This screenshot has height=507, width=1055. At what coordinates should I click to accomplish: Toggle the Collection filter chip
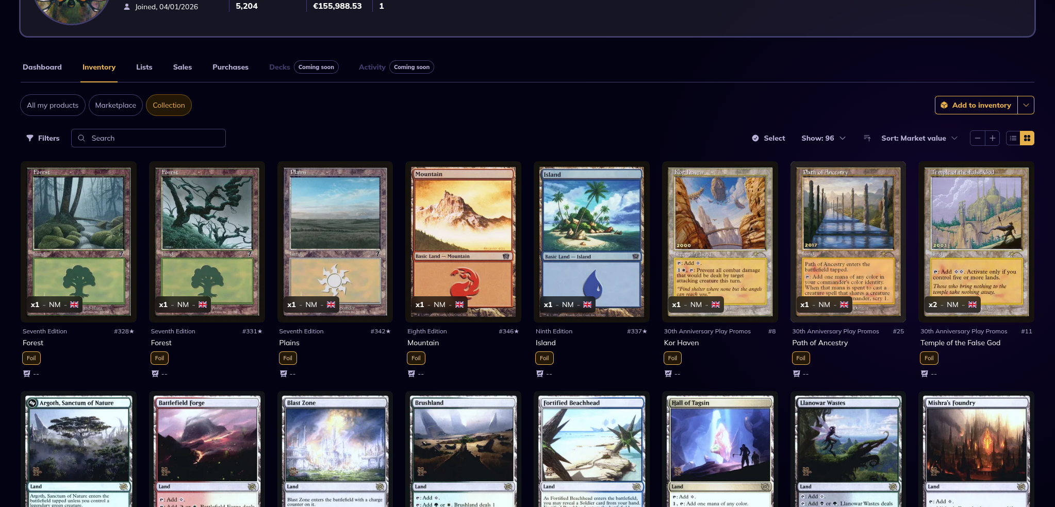coord(169,105)
